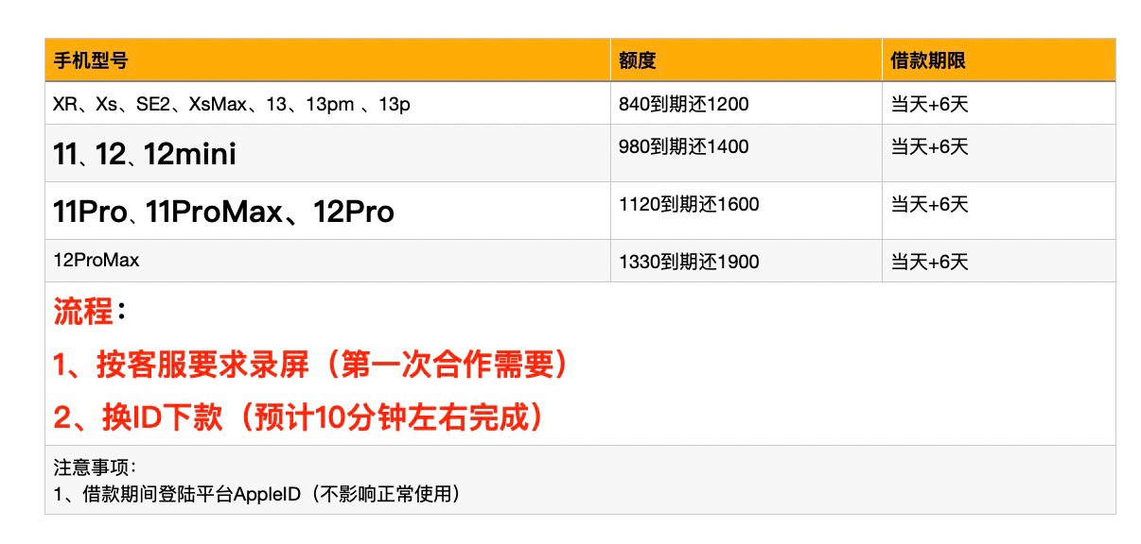Click the 当天+6天 cell in first row
This screenshot has height=544, width=1141.
click(929, 105)
